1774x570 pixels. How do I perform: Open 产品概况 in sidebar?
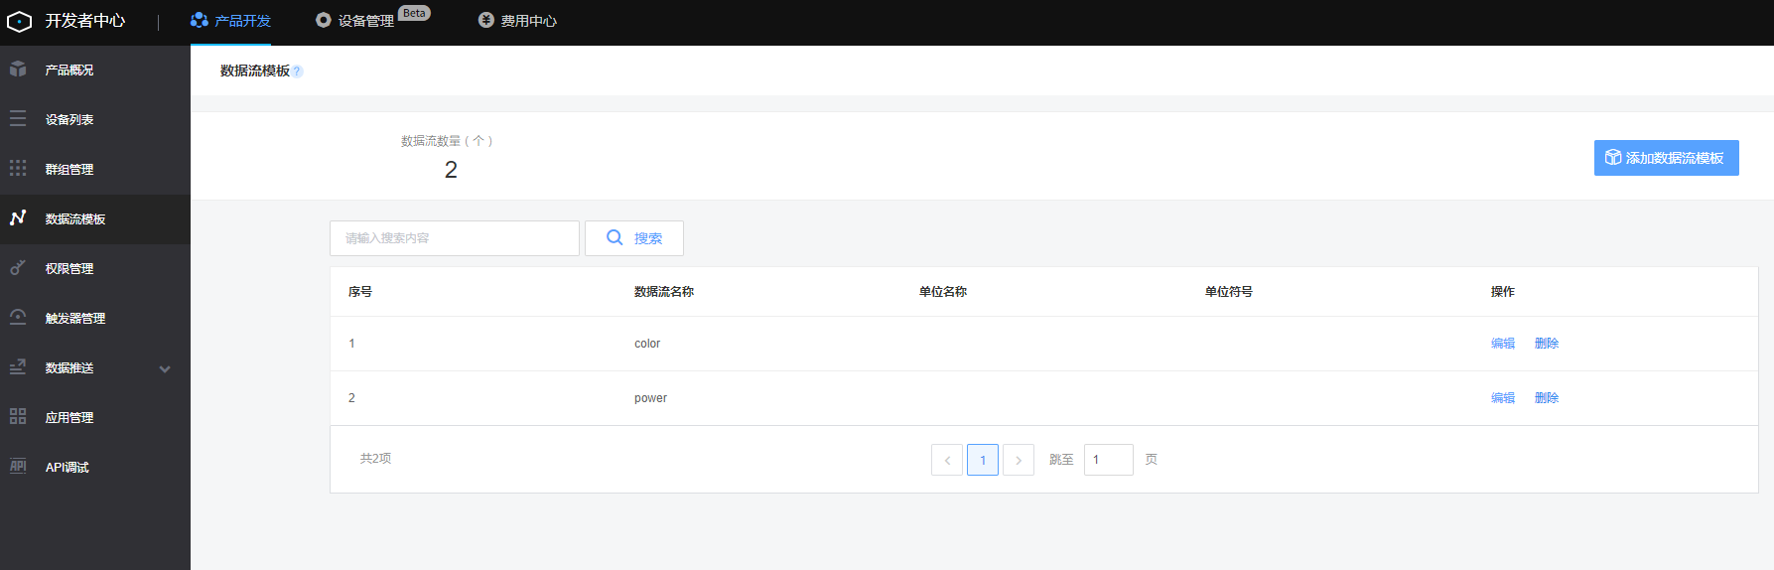pyautogui.click(x=95, y=71)
